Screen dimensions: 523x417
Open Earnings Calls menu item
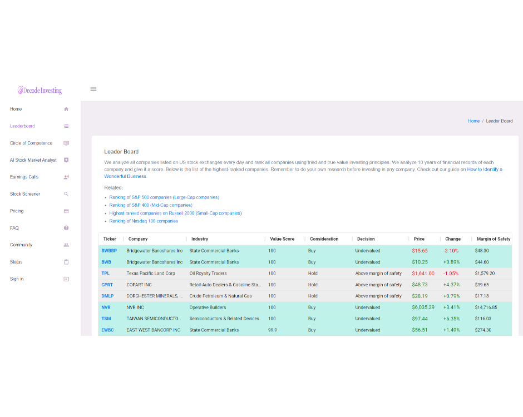tap(24, 177)
